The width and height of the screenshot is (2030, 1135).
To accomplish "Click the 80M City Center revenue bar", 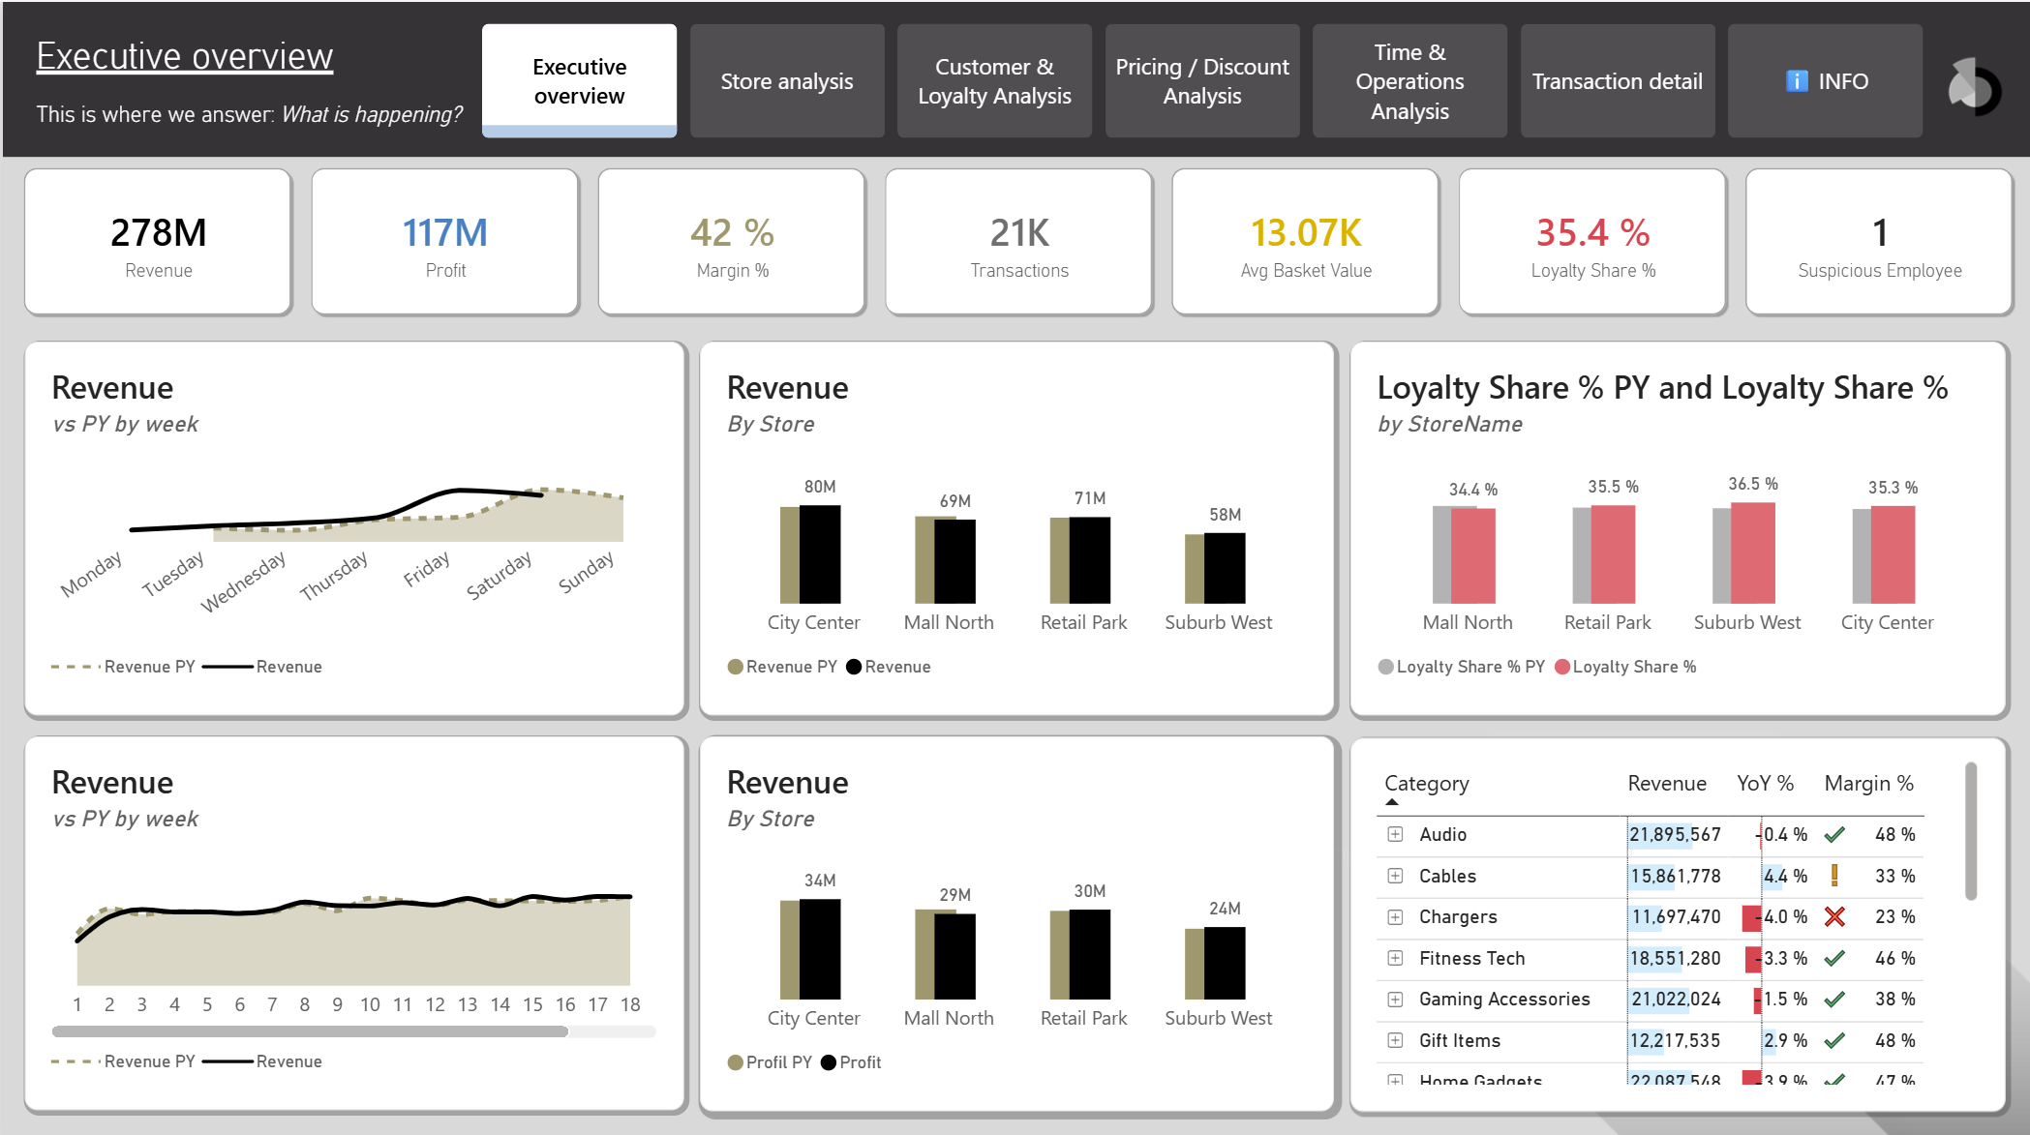I will [x=820, y=554].
